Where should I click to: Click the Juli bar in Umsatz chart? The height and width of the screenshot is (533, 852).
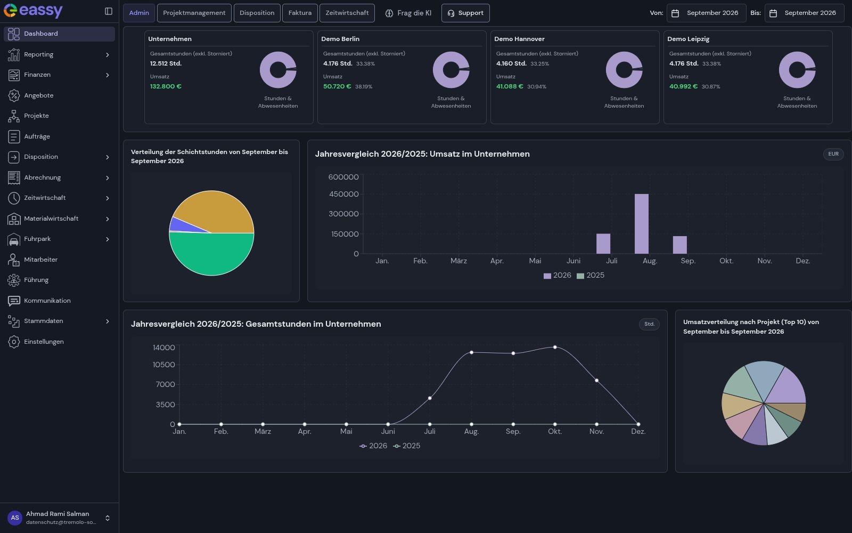603,244
